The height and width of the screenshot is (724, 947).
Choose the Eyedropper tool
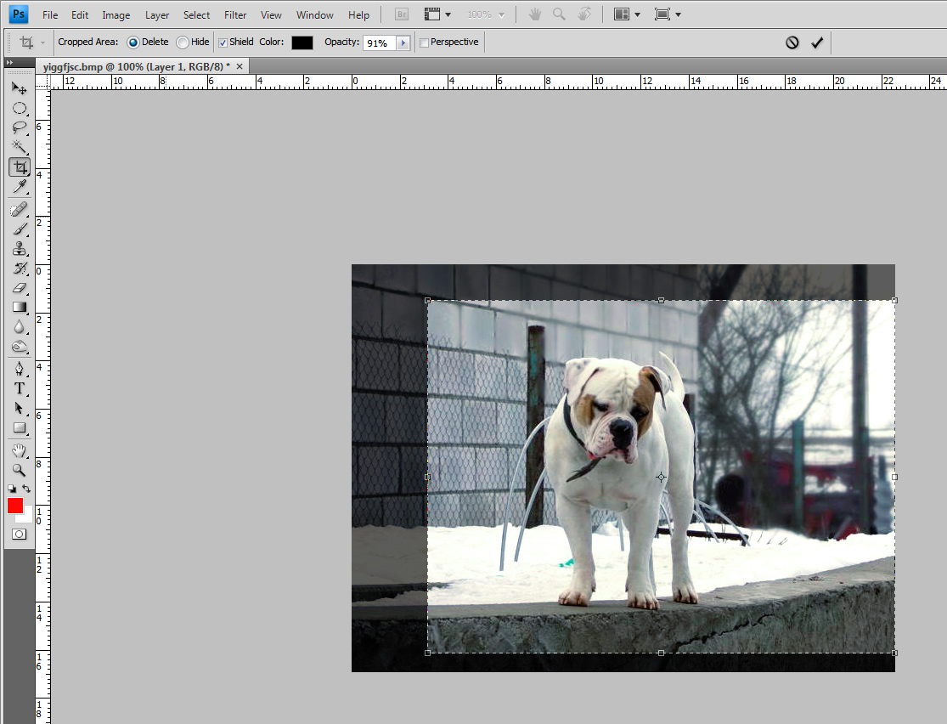[19, 186]
